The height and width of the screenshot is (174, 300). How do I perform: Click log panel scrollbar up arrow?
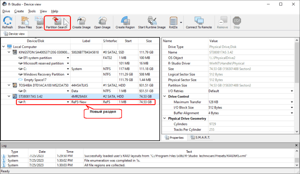click(297, 151)
